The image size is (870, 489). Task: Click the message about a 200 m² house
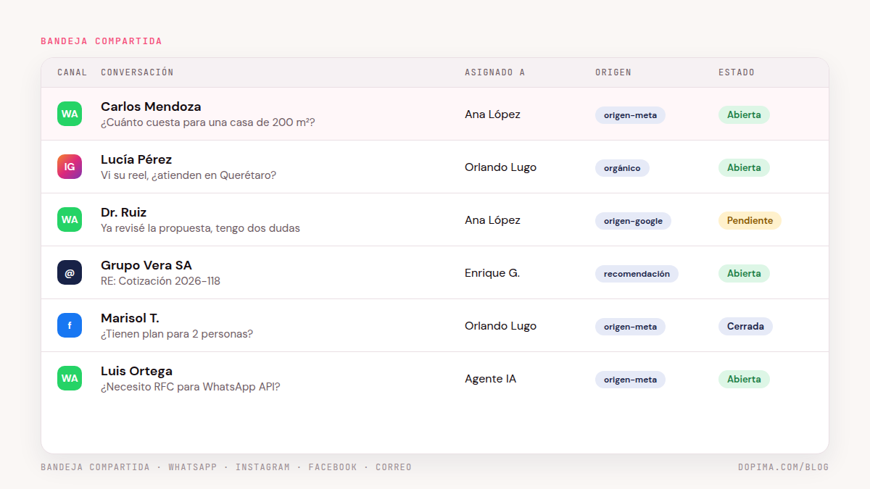point(208,122)
